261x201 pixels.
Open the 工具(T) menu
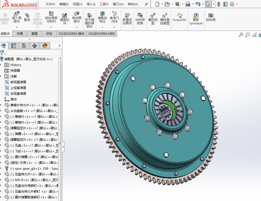tap(104, 4)
